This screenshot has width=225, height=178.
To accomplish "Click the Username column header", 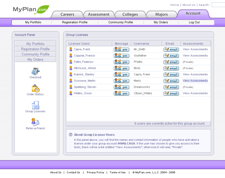I will (x=147, y=44).
